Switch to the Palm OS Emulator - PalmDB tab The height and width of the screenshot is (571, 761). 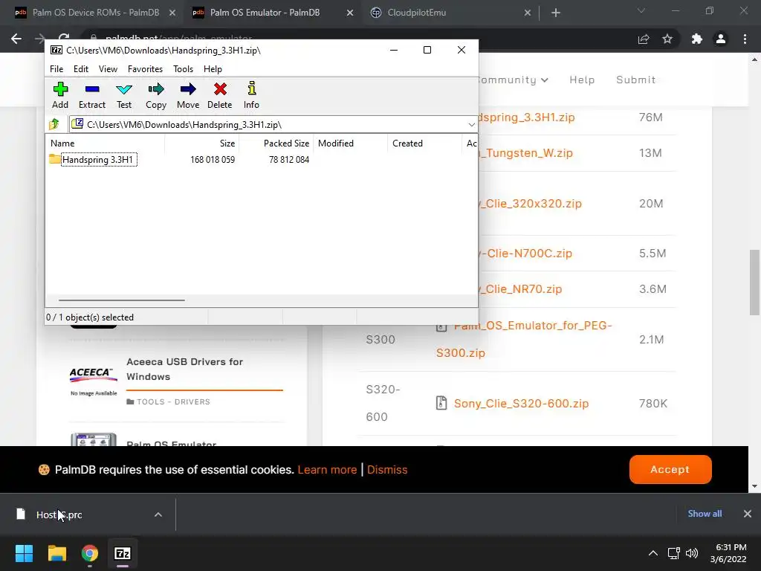click(x=265, y=13)
